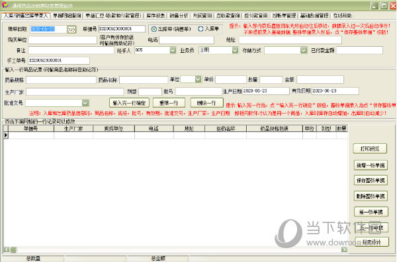397x262 pixels.
Task: Click the 手工单号 input field
Action: [x=59, y=60]
